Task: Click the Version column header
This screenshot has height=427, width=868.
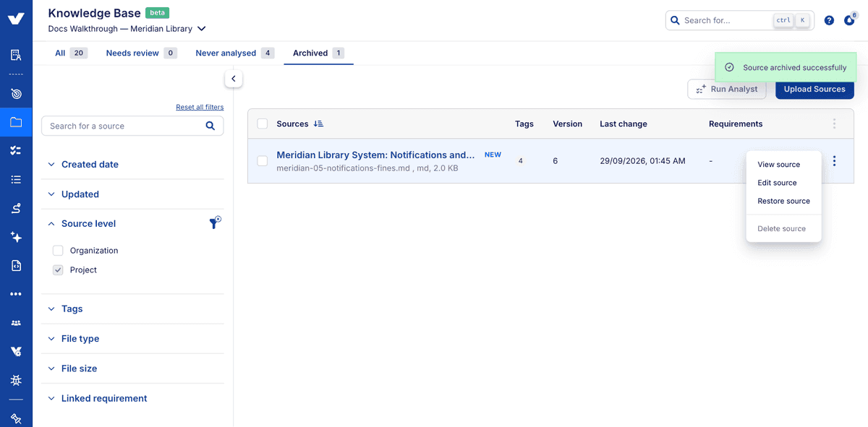Action: coord(567,124)
